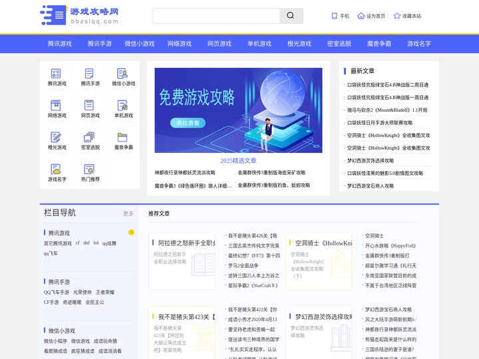479x359 pixels.
Task: Select 微信小游戏 in the blue navigation bar
Action: pyautogui.click(x=140, y=44)
